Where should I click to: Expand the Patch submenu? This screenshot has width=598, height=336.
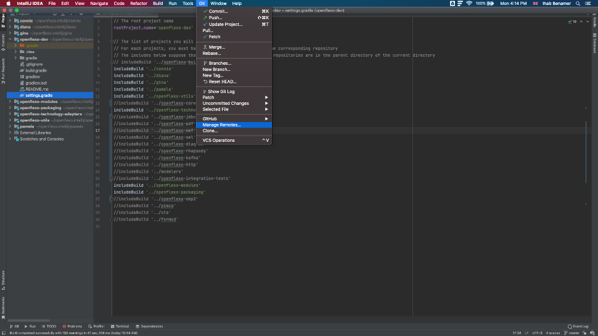(x=234, y=97)
